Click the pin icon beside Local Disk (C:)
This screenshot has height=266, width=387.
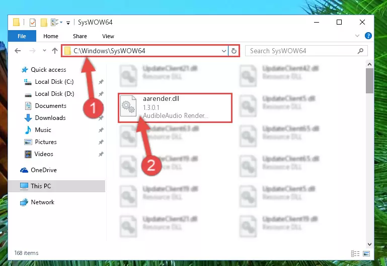[101, 82]
